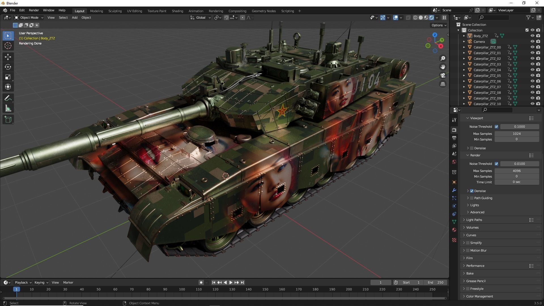Switch to Rendered viewport shading

432,18
